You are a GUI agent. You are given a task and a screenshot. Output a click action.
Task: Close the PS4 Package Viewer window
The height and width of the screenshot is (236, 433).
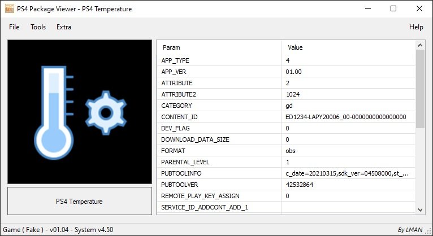click(419, 8)
